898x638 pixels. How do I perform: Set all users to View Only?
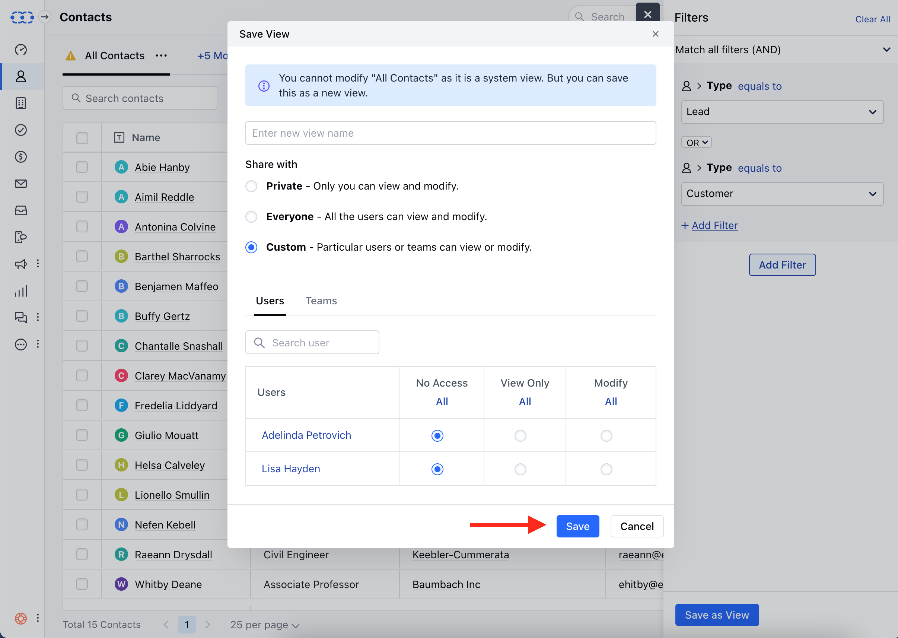(525, 401)
